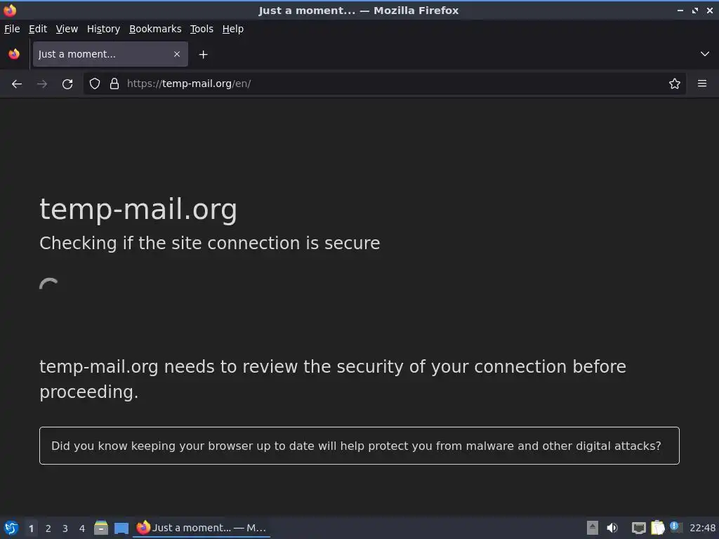719x539 pixels.
Task: Click 'Checking if the site connection is secure'
Action: click(x=209, y=244)
